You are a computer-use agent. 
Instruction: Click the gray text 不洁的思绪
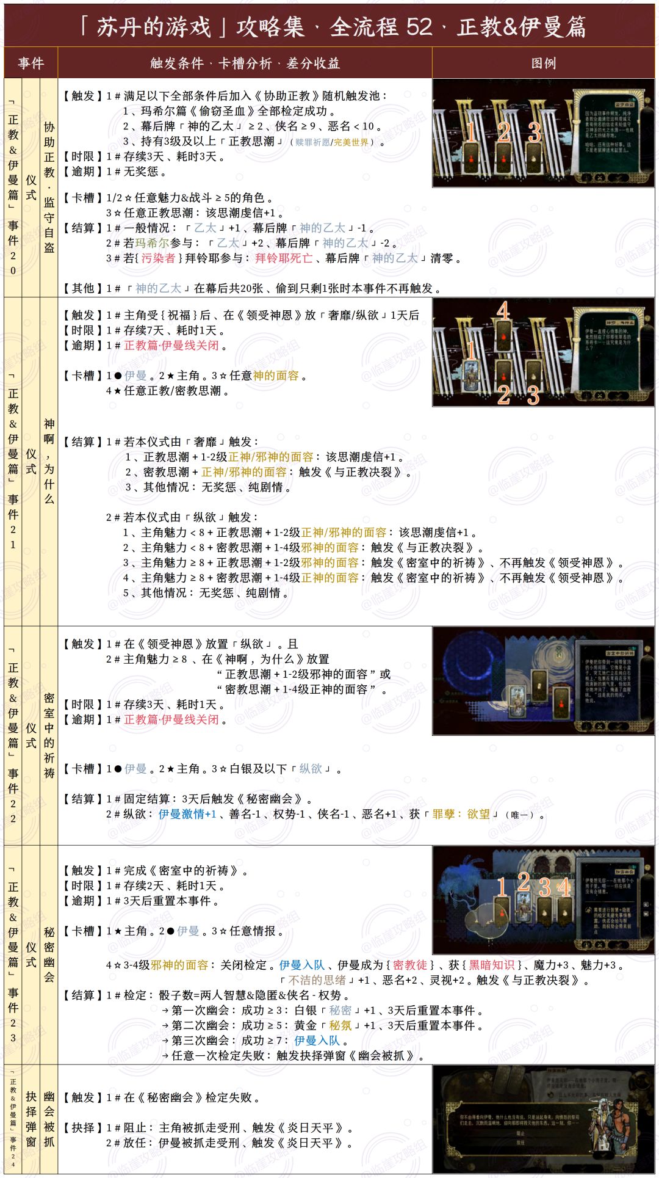point(317,980)
